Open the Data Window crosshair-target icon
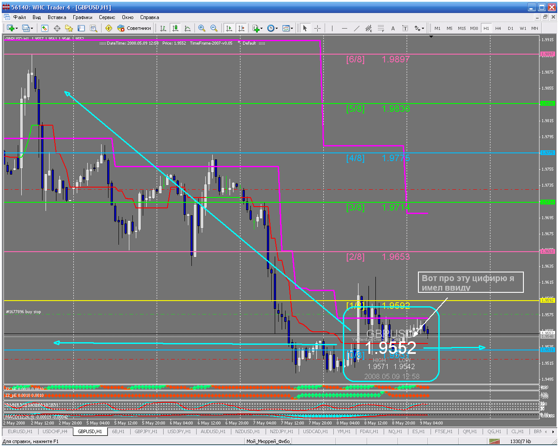This screenshot has height=447, width=559. click(x=57, y=28)
